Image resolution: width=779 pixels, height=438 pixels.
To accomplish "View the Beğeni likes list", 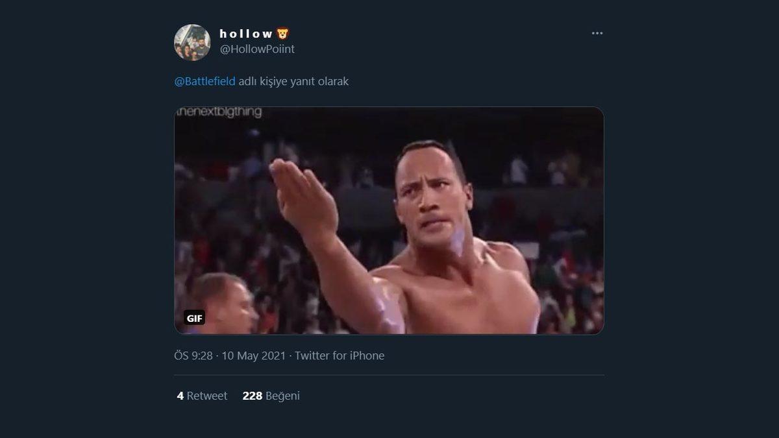I will [x=282, y=396].
